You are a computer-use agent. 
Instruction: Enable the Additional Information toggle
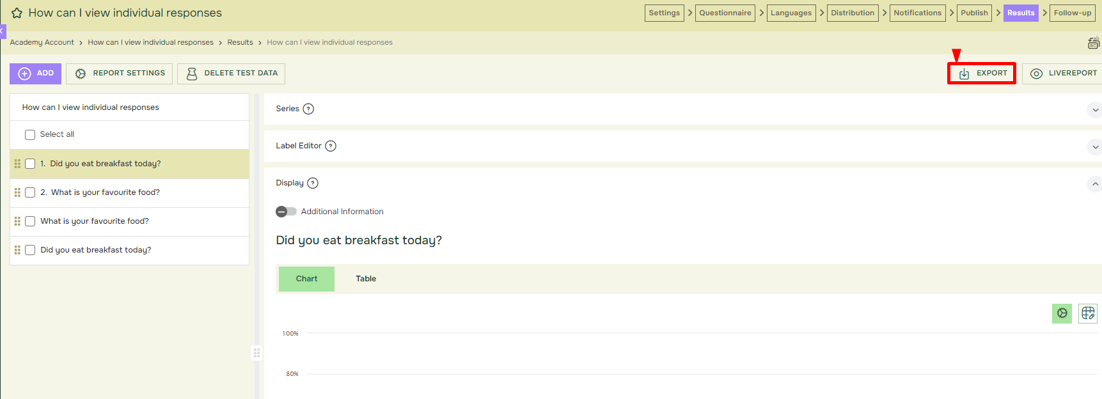click(286, 212)
